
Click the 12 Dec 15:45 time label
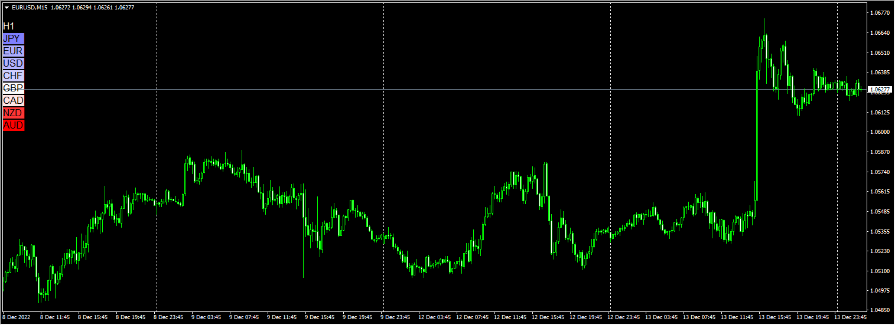pos(548,317)
